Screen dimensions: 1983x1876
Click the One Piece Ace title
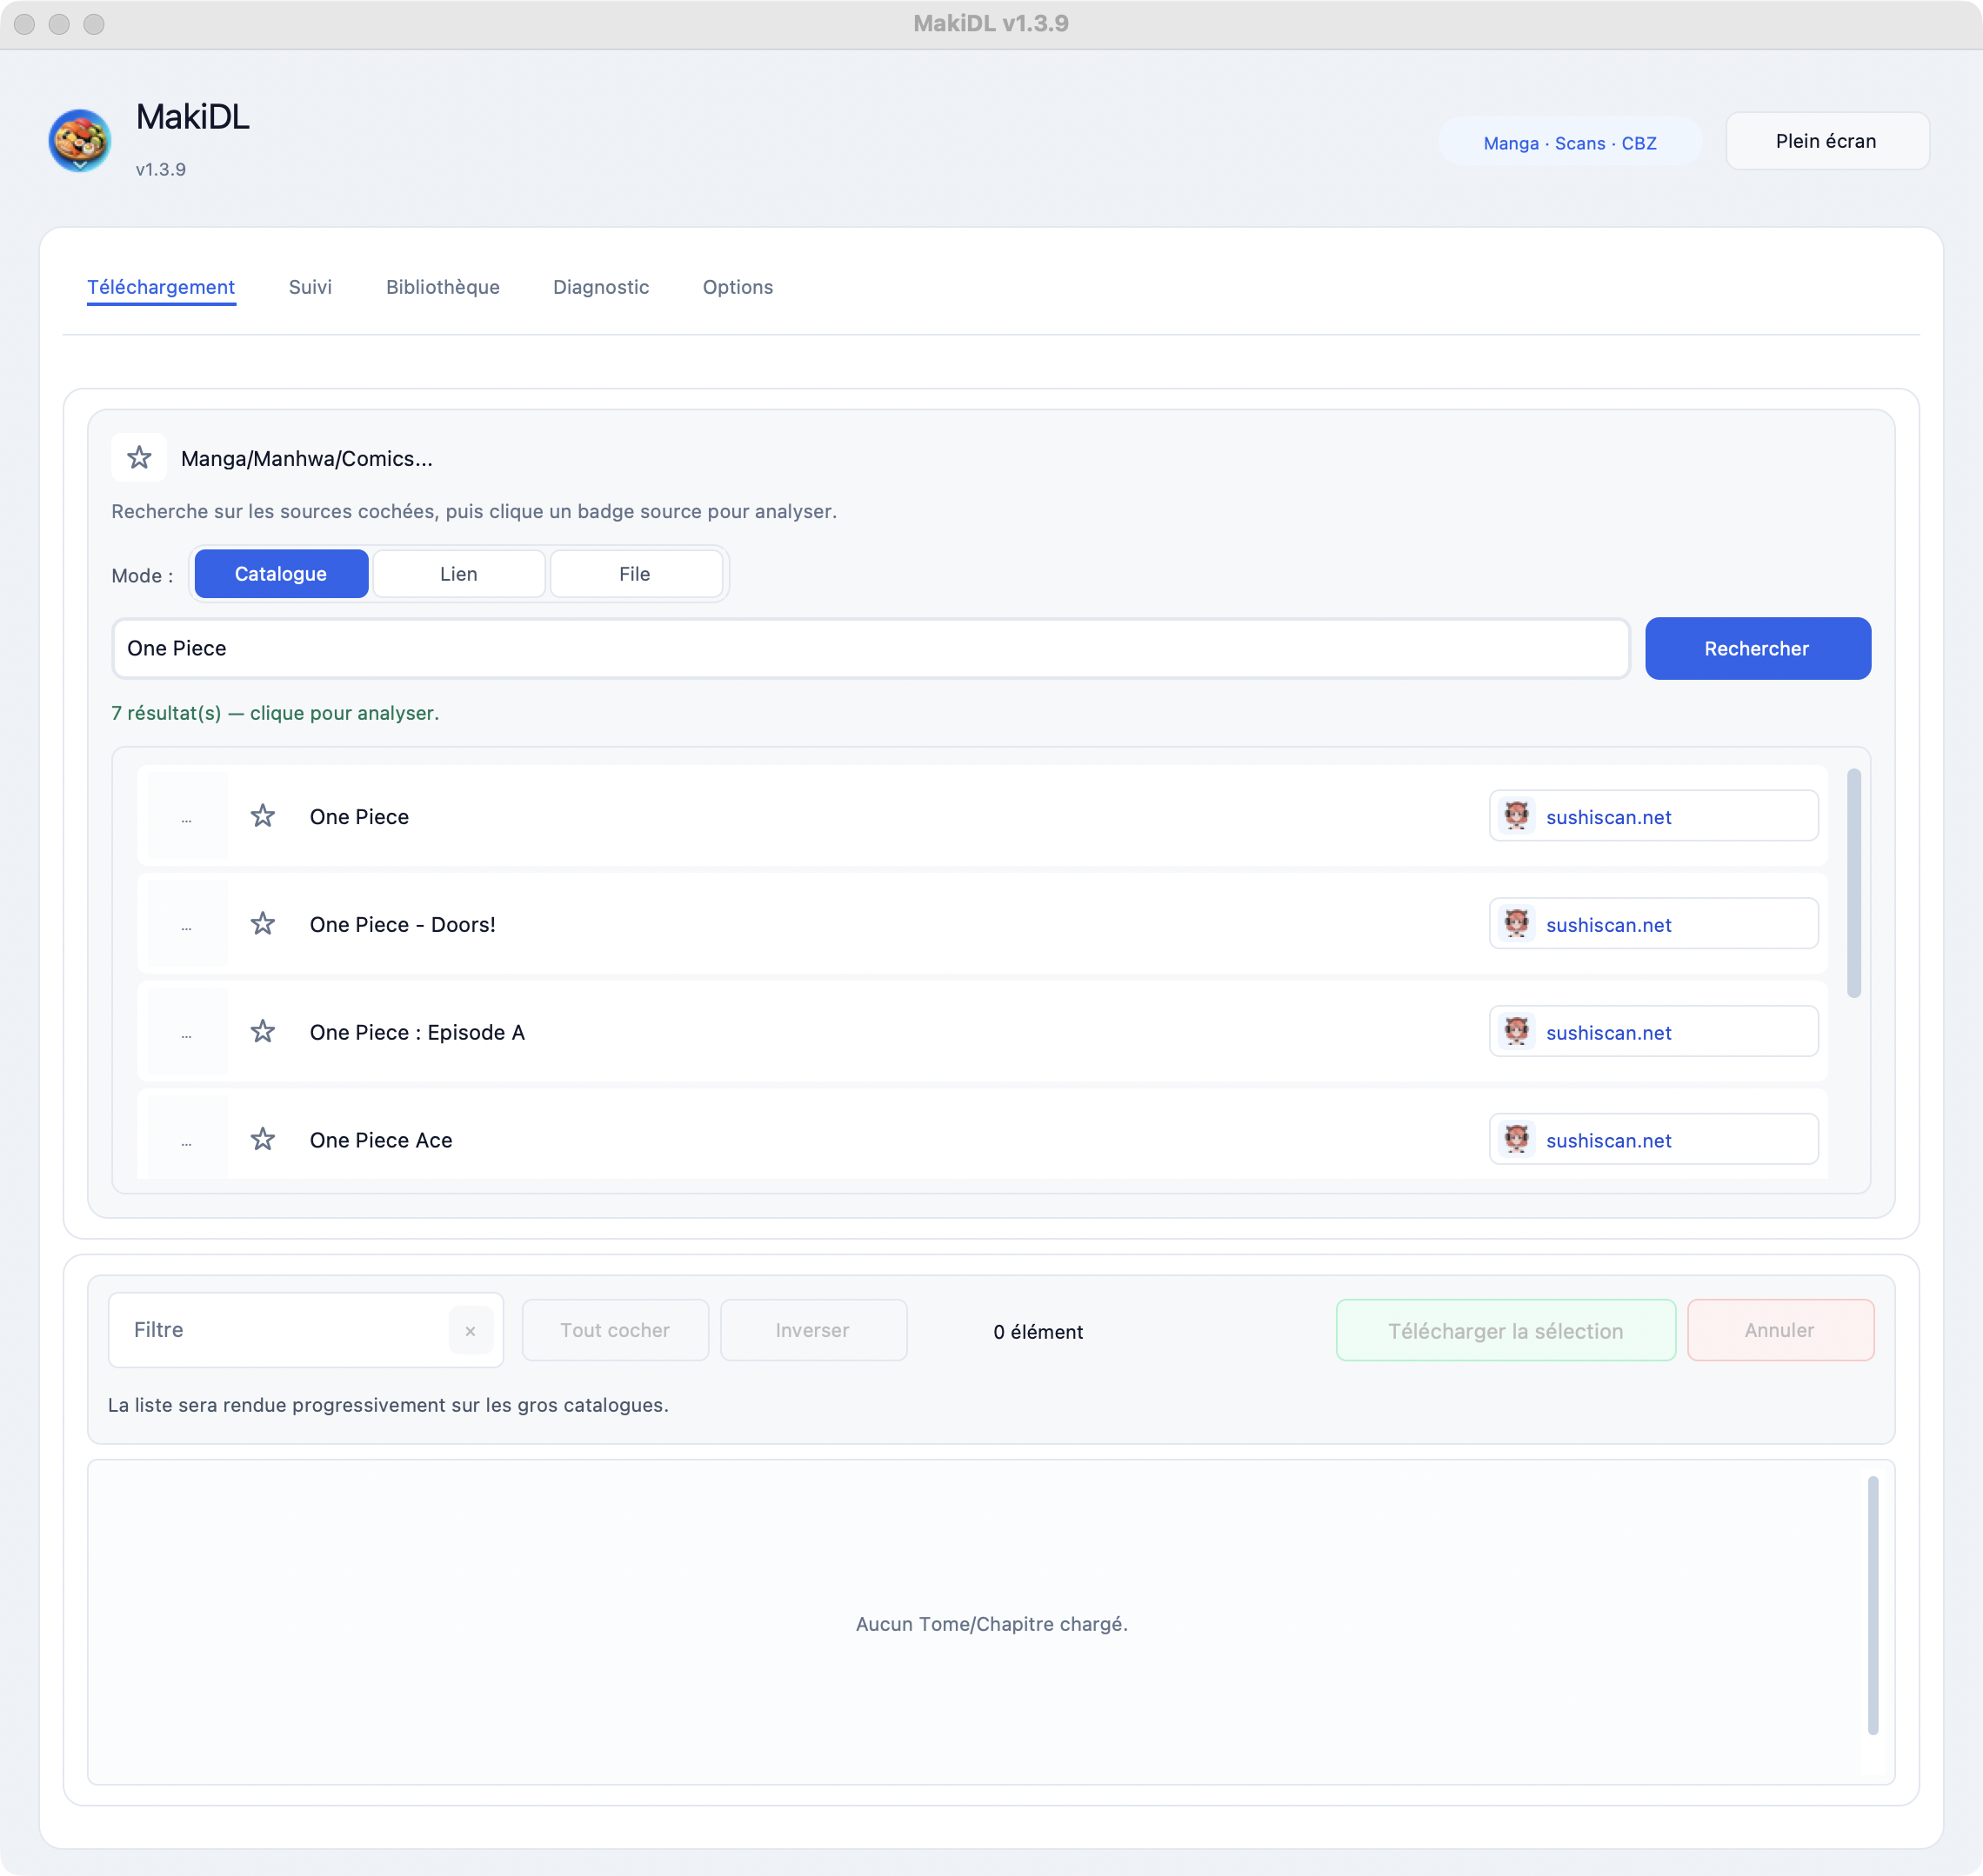[x=381, y=1140]
